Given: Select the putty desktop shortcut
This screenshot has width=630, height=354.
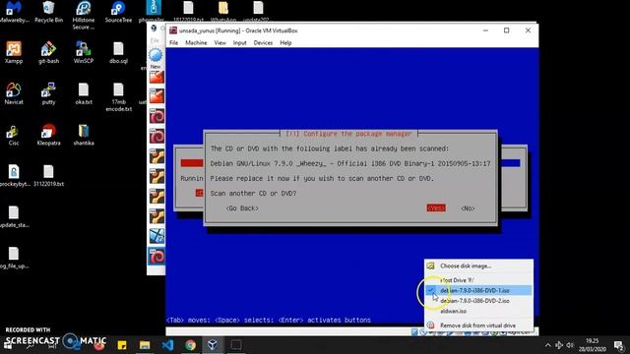Looking at the screenshot, I should pyautogui.click(x=48, y=93).
